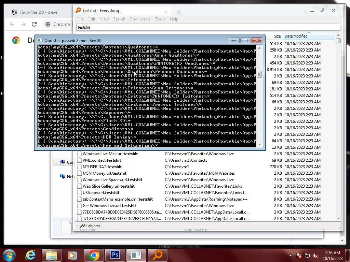Open Windows Explorer from taskbar

52,255
